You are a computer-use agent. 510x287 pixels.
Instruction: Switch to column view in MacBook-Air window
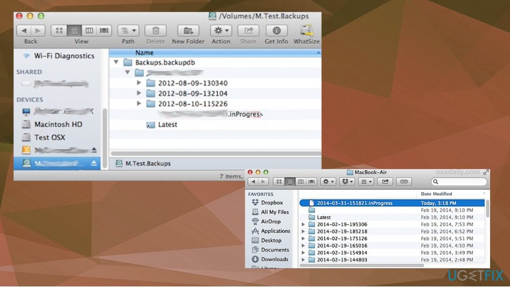(301, 182)
